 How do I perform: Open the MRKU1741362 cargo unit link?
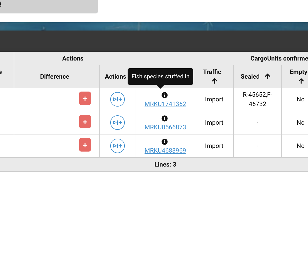pos(165,104)
